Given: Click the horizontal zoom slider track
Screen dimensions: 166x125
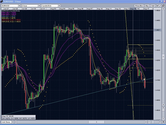Looking at the screenshot, I should (155, 122).
